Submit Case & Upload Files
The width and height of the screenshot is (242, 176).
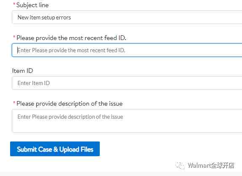tap(55, 149)
